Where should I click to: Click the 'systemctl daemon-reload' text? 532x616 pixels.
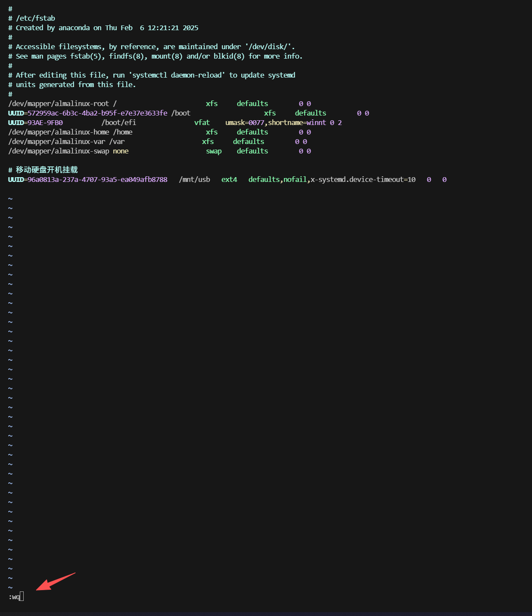(177, 75)
